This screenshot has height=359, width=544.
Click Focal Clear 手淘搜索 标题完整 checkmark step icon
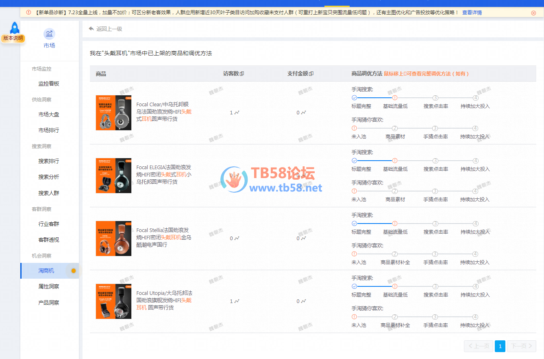click(x=354, y=98)
